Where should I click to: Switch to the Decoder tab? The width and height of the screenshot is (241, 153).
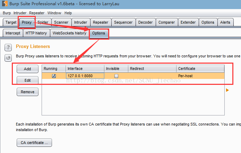[x=145, y=22]
